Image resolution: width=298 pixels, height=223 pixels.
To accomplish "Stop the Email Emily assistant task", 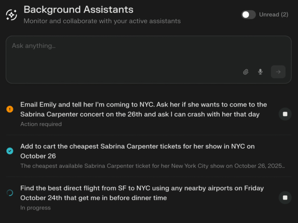I will pos(285,114).
